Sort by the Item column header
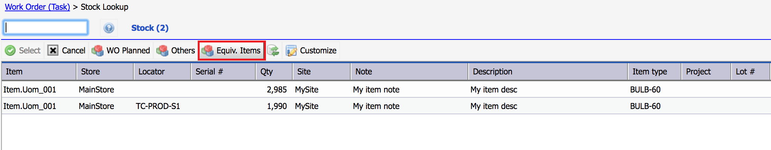 pos(39,71)
